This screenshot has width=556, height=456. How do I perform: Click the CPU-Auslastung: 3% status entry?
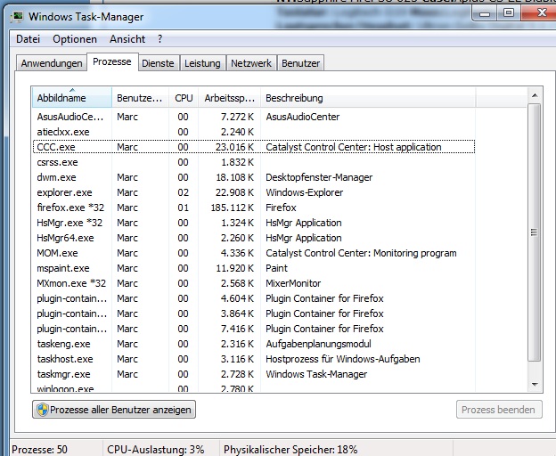point(156,449)
